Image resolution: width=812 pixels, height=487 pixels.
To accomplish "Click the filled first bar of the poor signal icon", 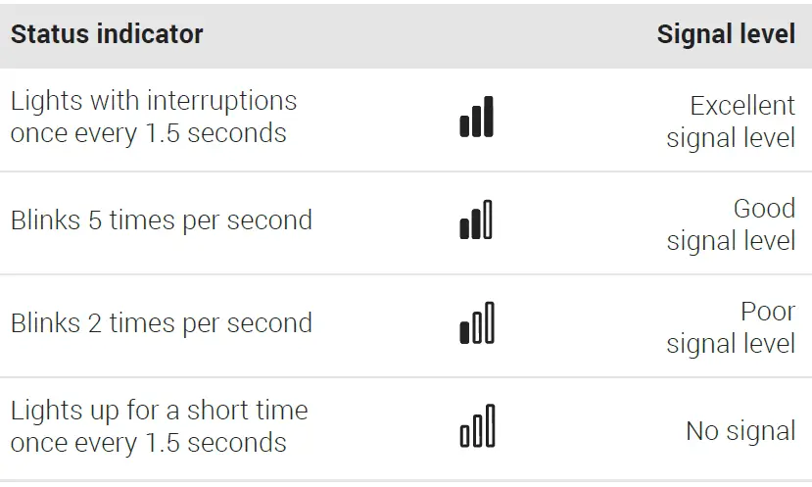I will [x=464, y=332].
